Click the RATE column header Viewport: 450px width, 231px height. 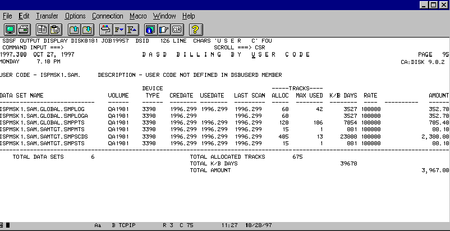click(370, 95)
